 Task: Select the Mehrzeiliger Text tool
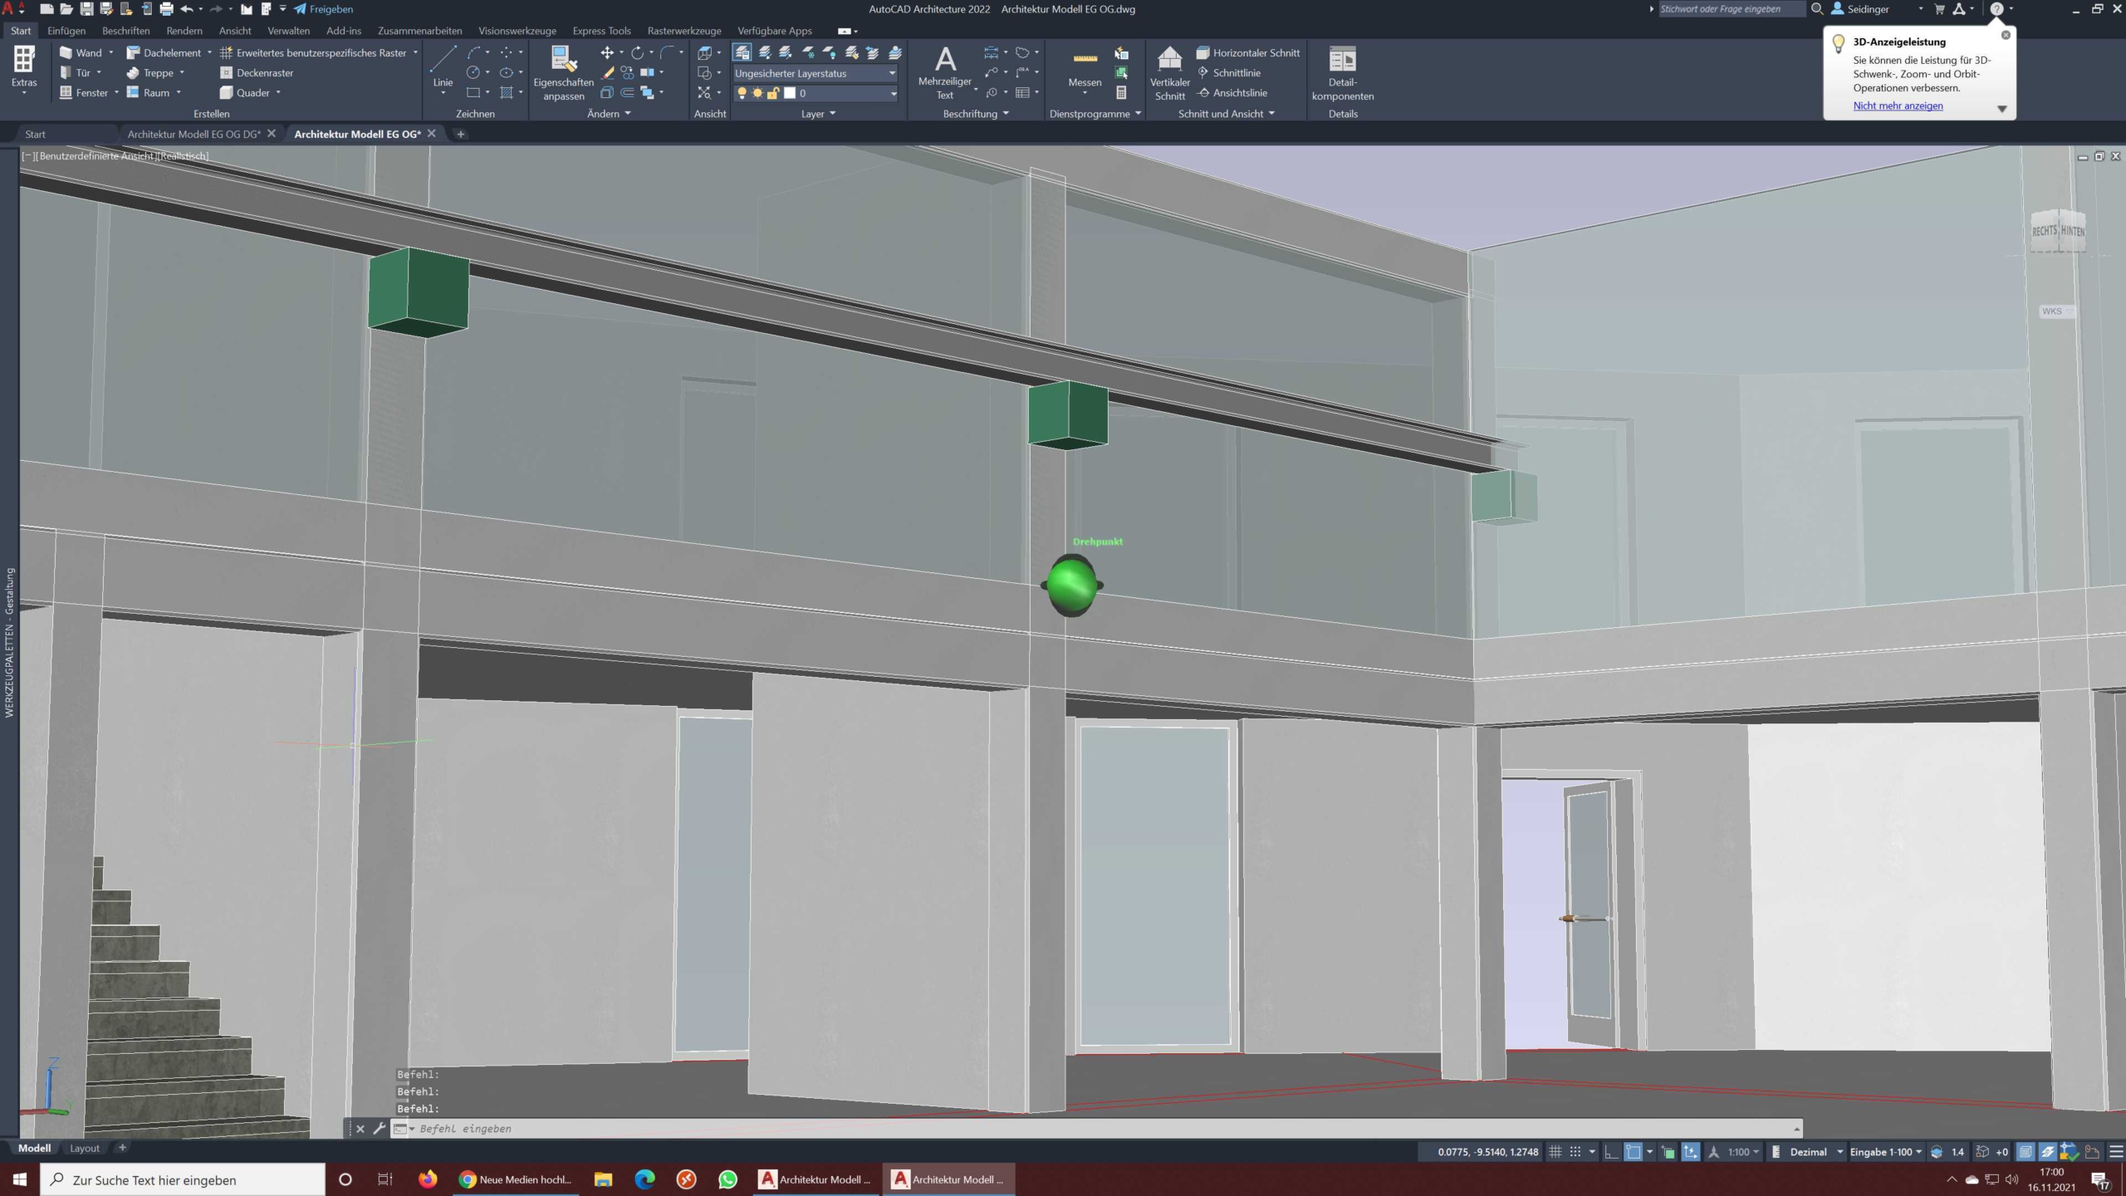click(x=945, y=73)
